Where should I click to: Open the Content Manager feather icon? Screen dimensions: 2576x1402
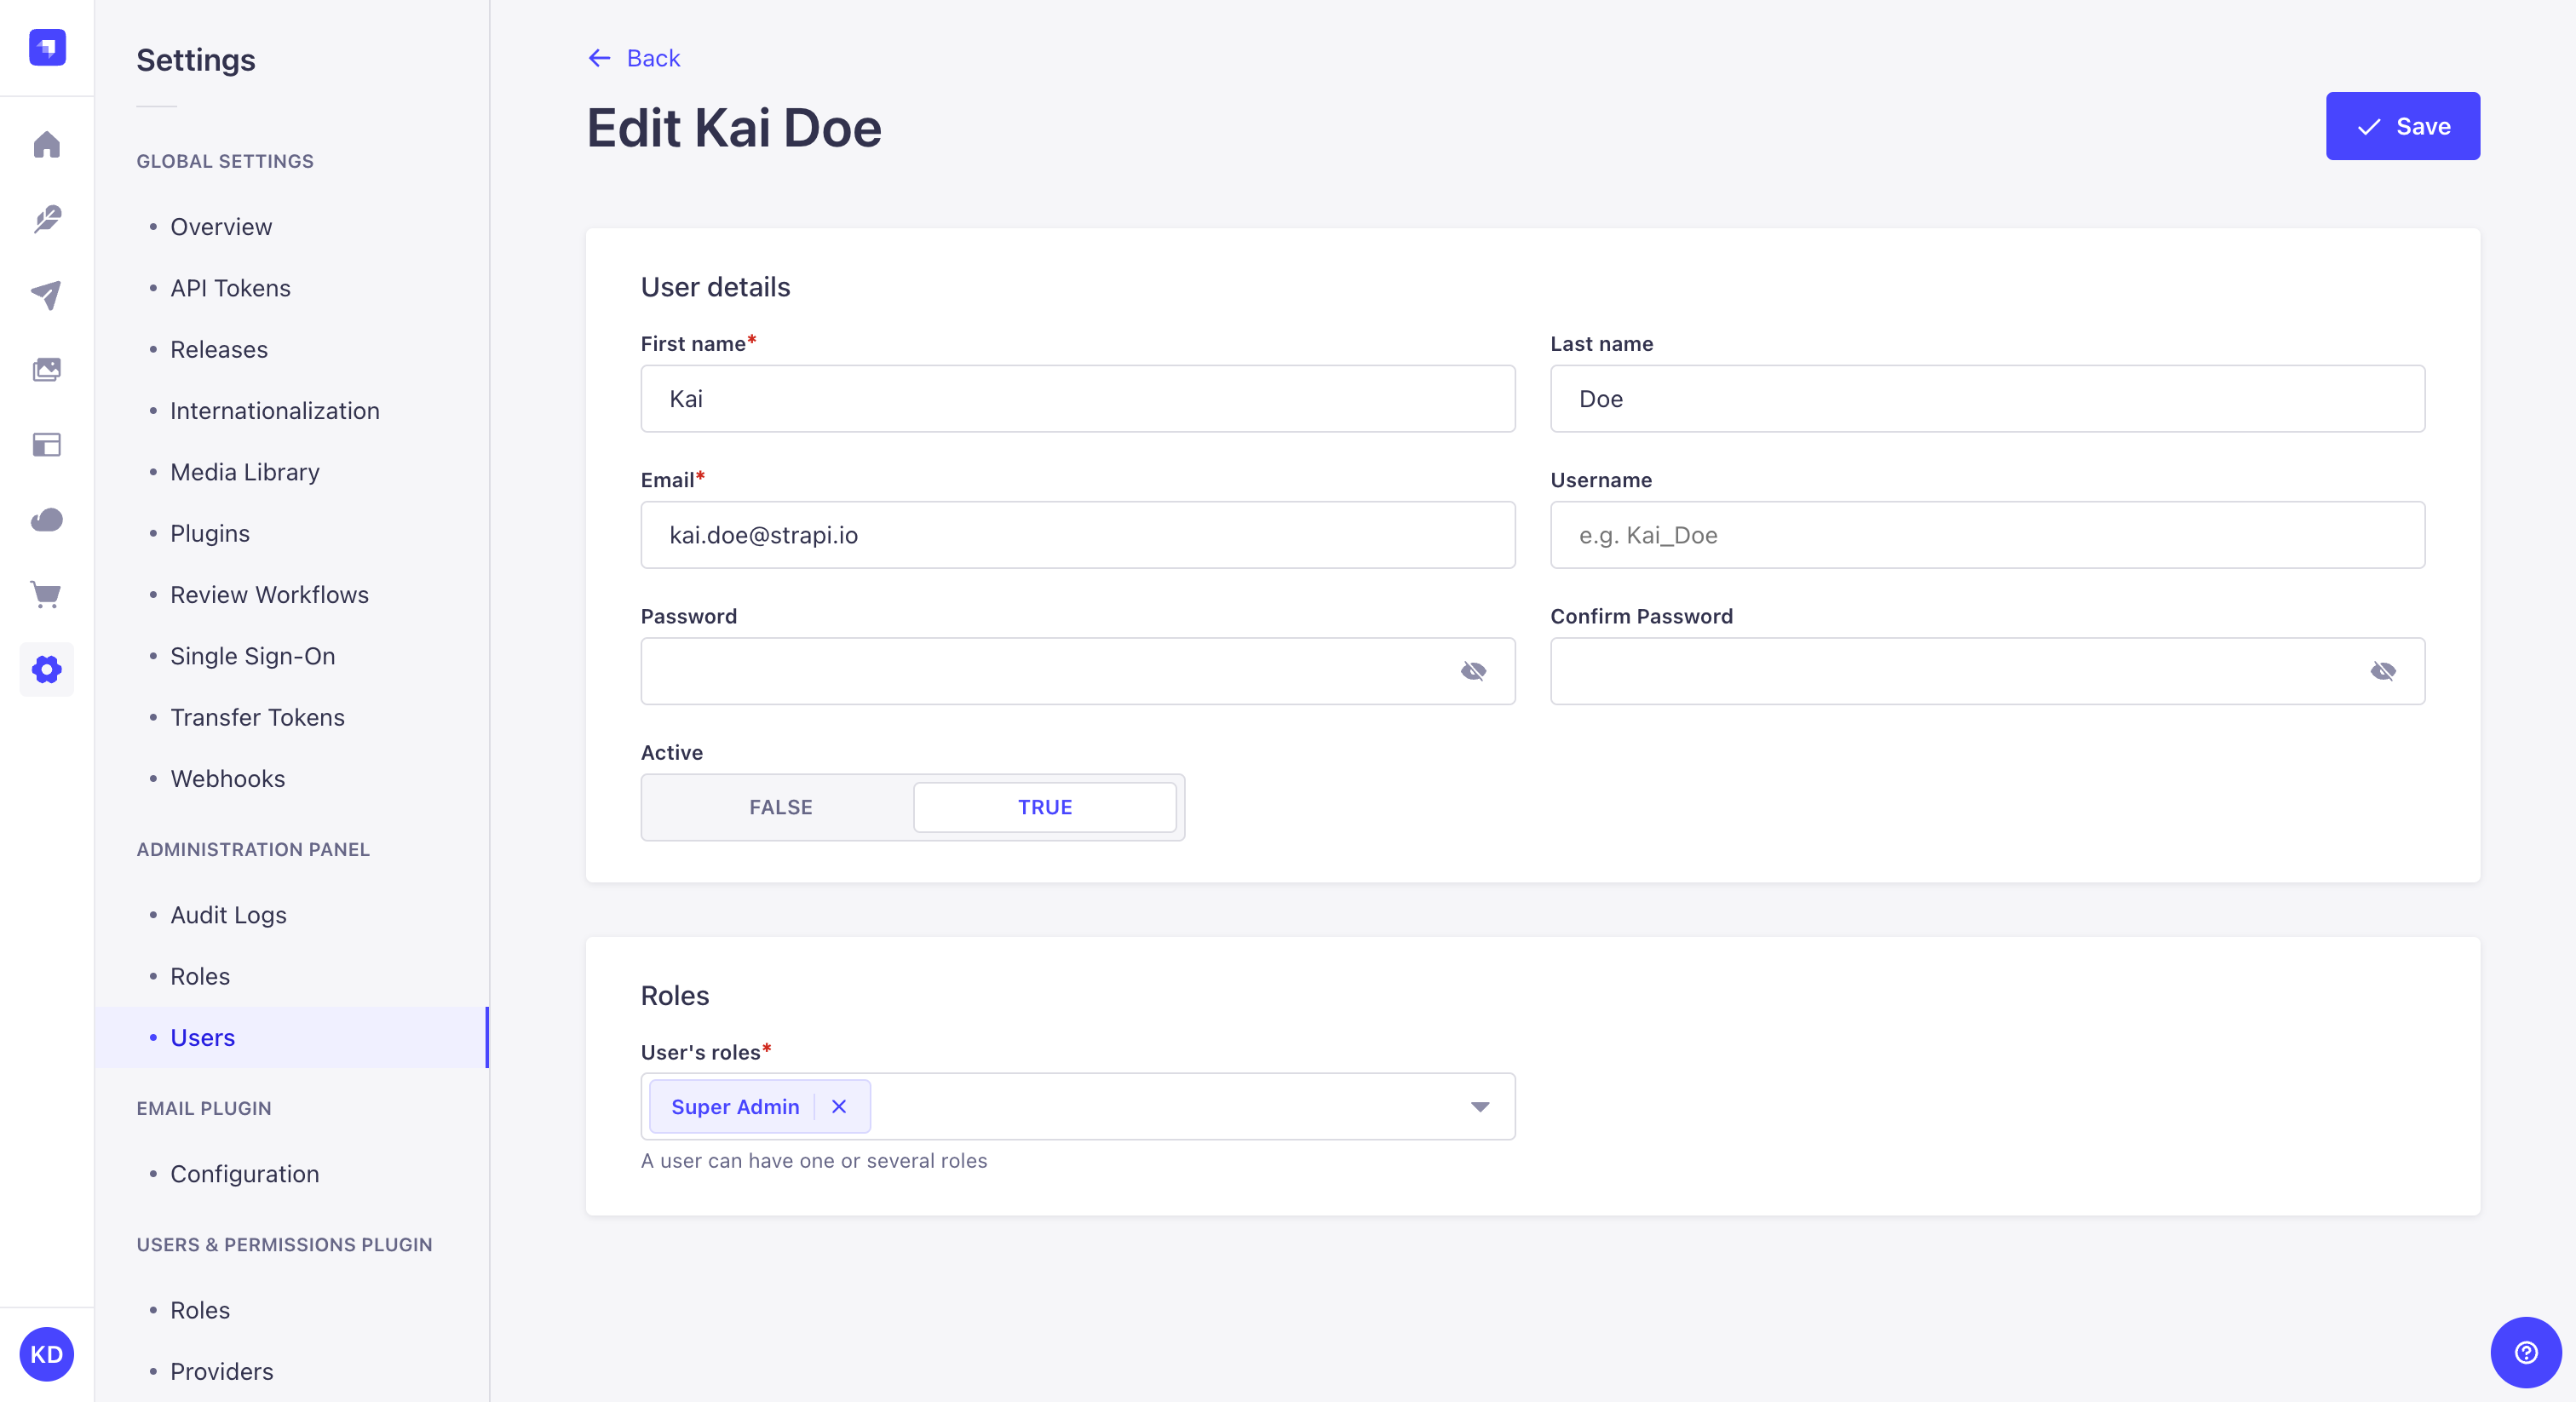pyautogui.click(x=46, y=220)
